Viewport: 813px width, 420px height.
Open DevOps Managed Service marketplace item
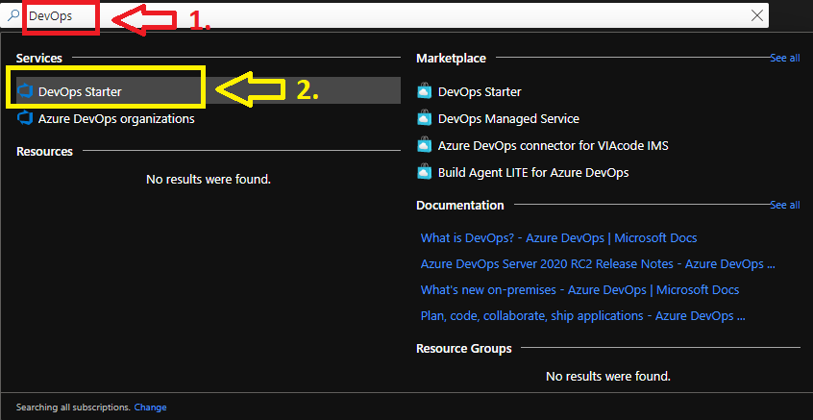click(x=508, y=119)
